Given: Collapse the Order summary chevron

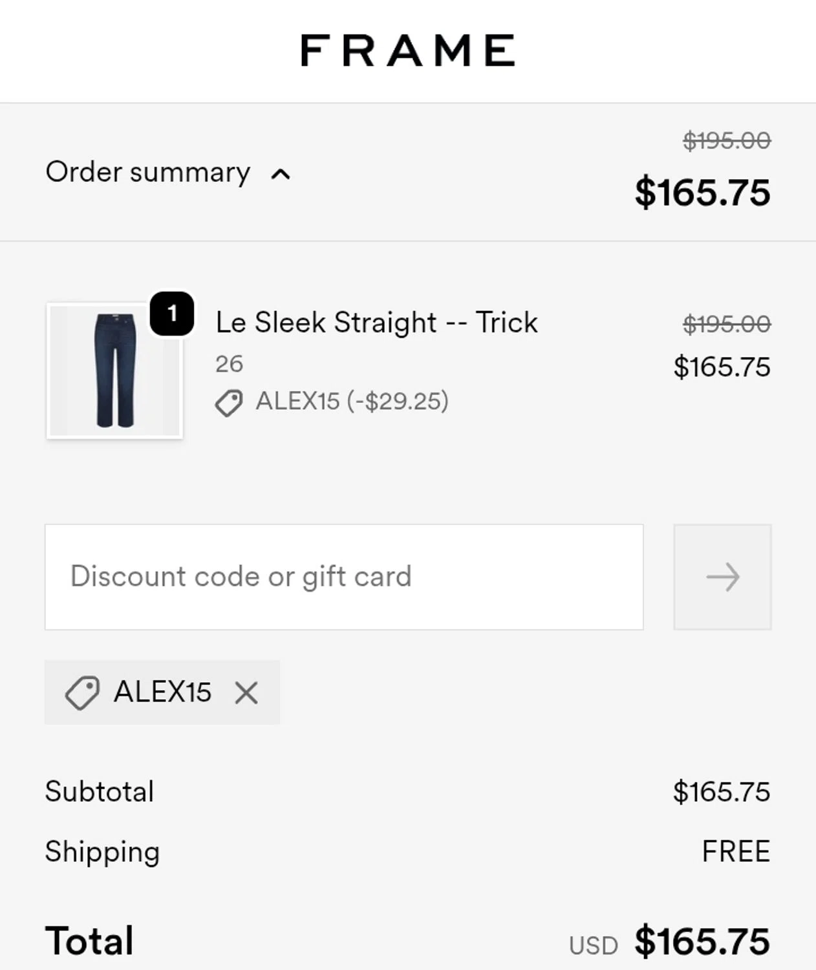Looking at the screenshot, I should click(281, 174).
